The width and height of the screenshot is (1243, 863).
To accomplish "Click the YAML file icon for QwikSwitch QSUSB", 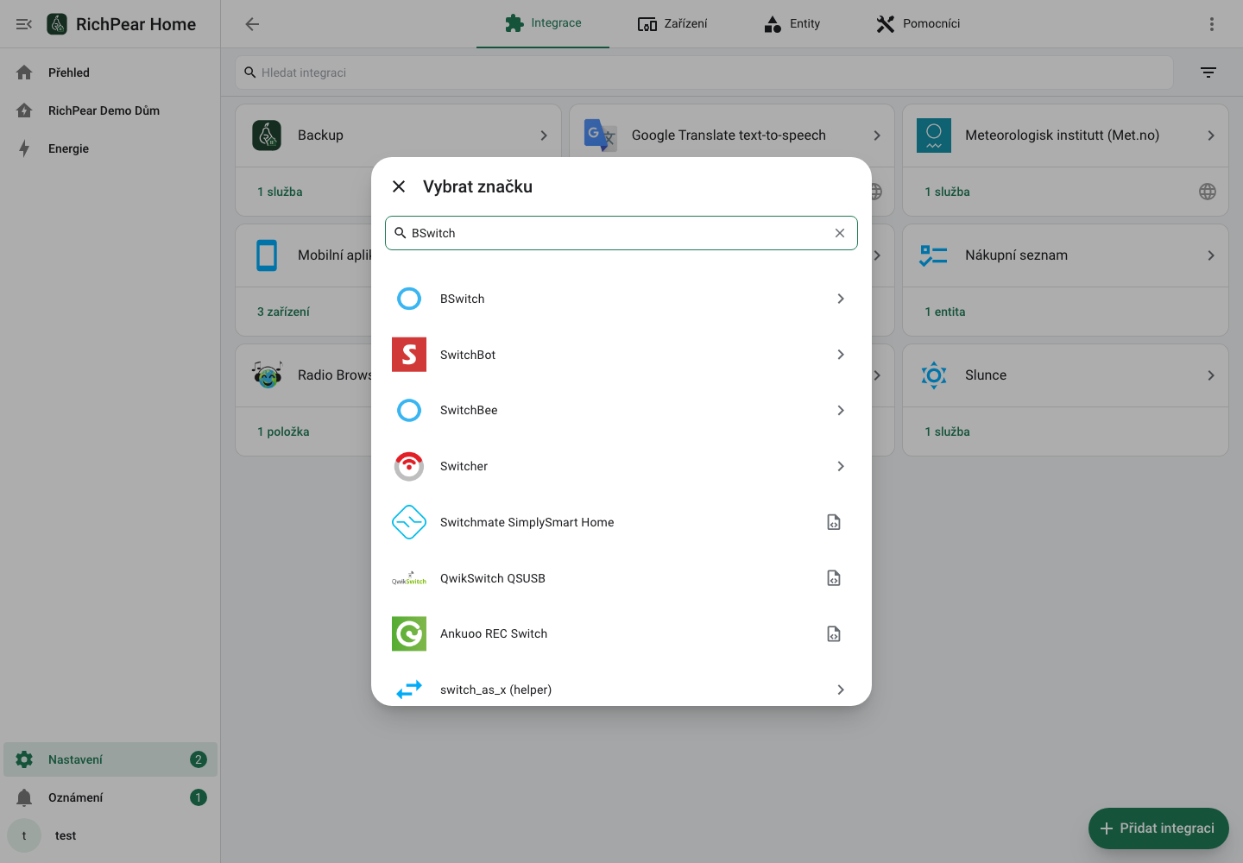I will [x=834, y=578].
